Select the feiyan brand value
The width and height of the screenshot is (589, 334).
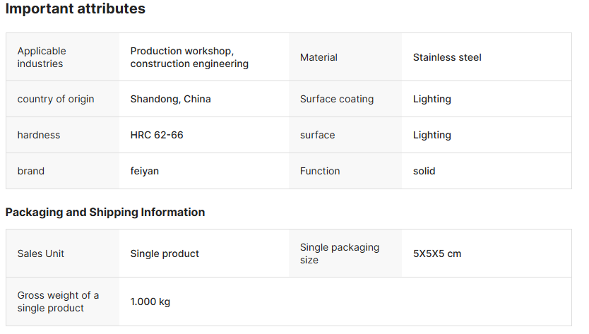click(x=145, y=171)
